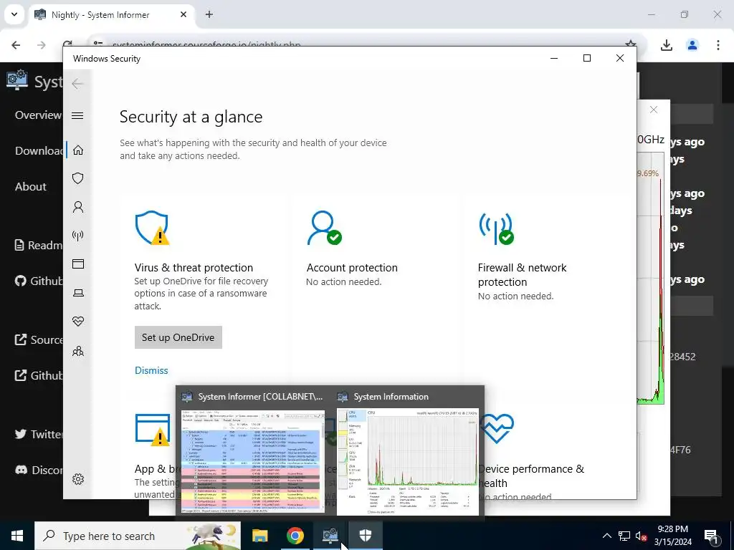Open Chrome downloads icon
734x550 pixels.
(x=667, y=45)
